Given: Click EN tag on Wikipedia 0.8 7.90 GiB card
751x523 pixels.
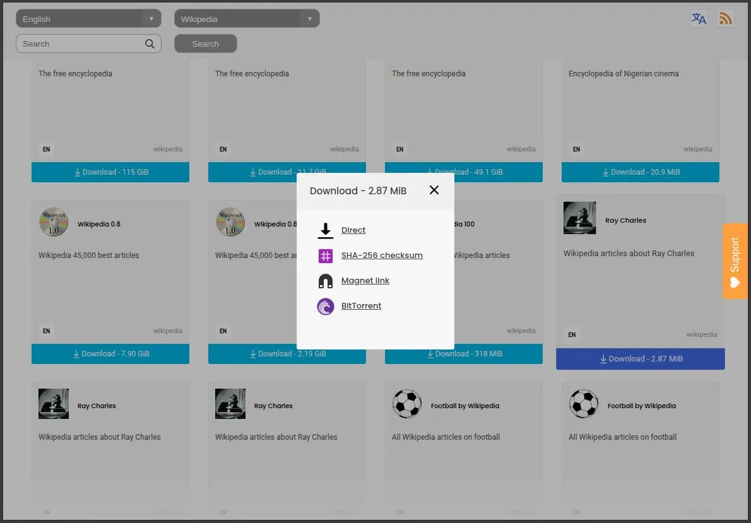Looking at the screenshot, I should [x=47, y=331].
